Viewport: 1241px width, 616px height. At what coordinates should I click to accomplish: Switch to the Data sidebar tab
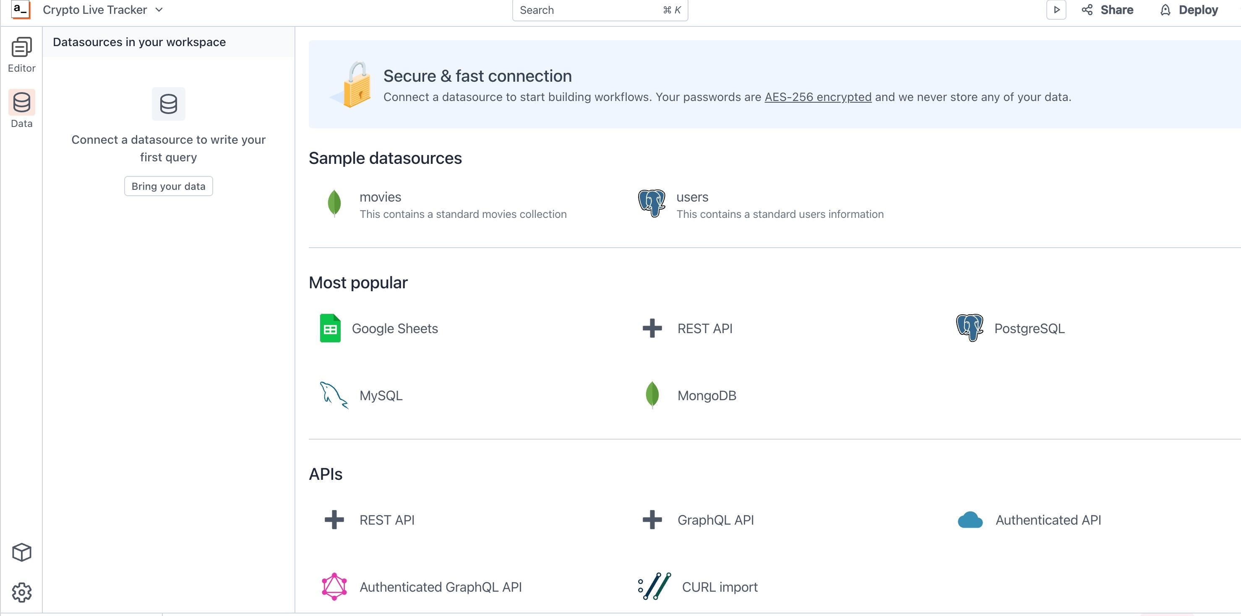click(21, 110)
